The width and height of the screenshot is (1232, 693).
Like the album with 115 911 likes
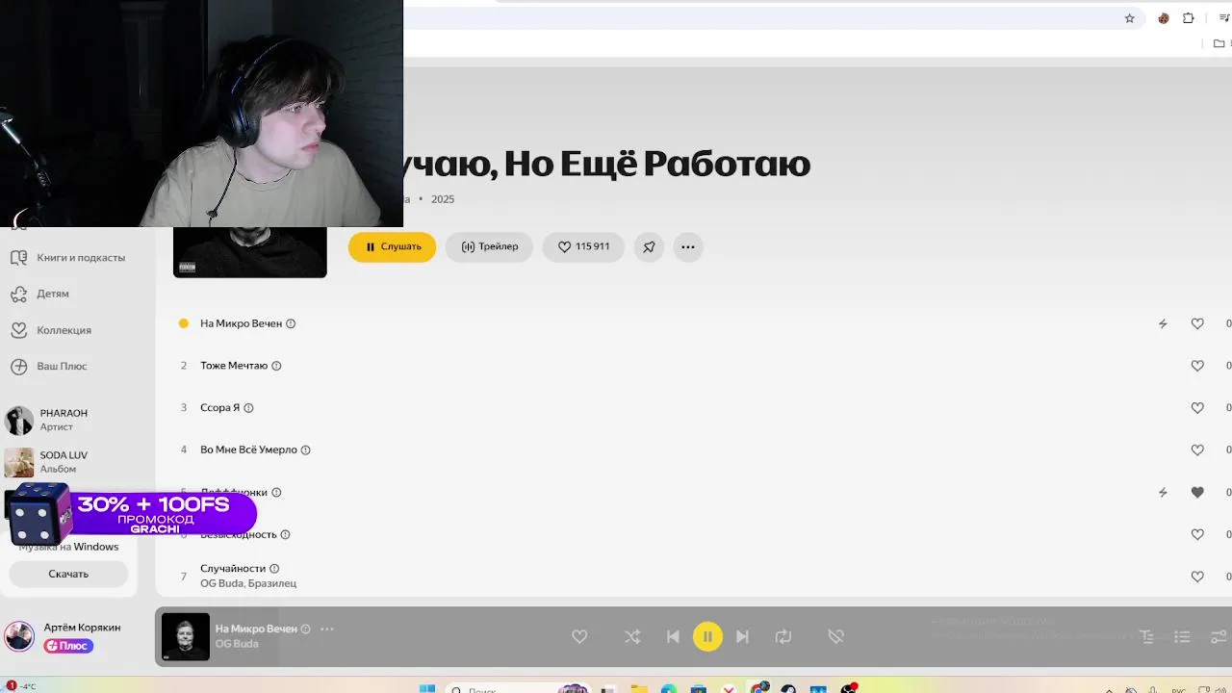(583, 246)
